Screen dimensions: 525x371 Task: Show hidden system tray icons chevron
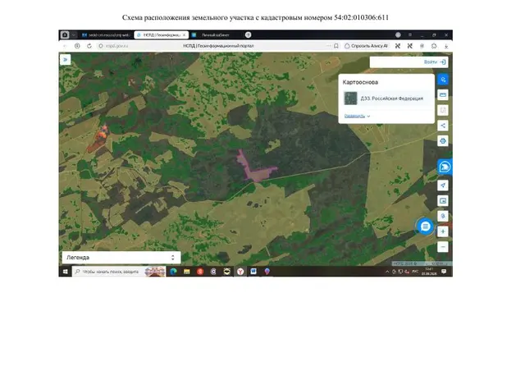coord(387,272)
